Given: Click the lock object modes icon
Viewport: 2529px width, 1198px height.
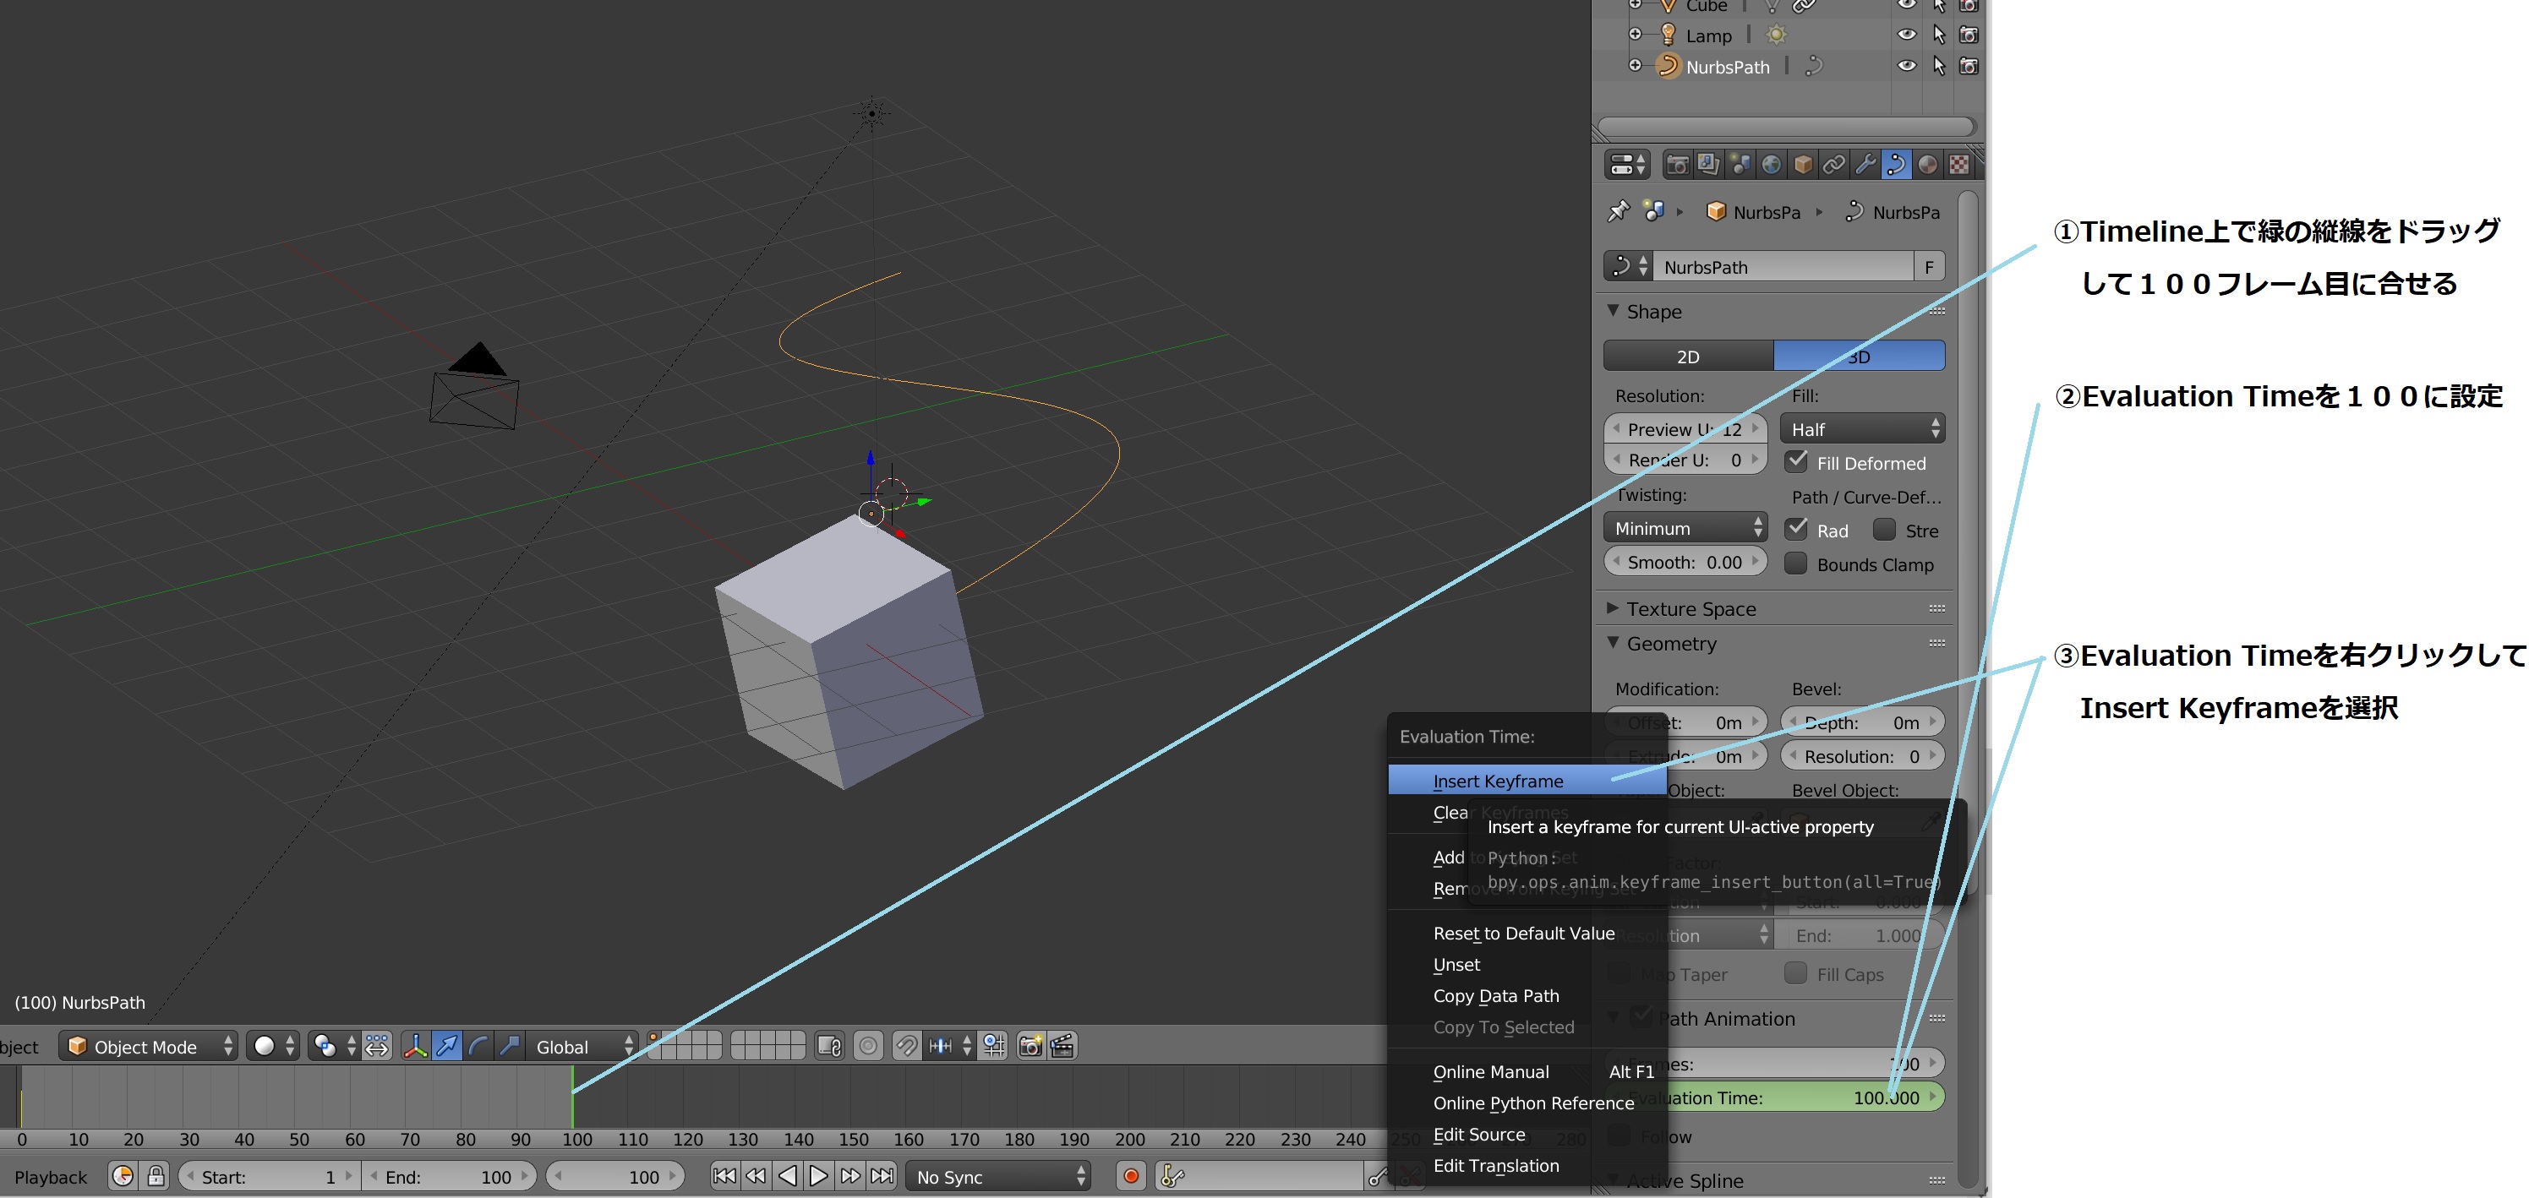Looking at the screenshot, I should click(x=829, y=1046).
